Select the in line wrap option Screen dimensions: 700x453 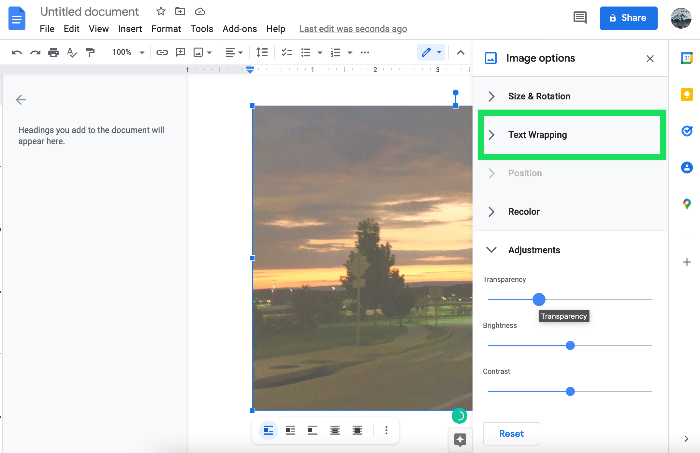click(269, 430)
